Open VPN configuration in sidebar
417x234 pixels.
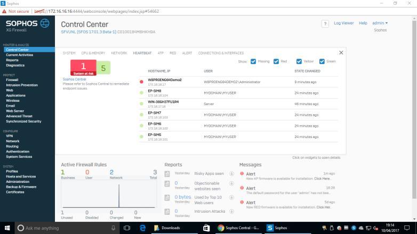pos(9,136)
